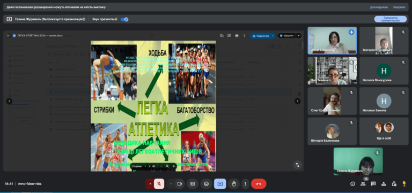
Task: Click the ЛЕГКА АТЛЕТИКА 2024 — копия.docx title
Action: 40,36
